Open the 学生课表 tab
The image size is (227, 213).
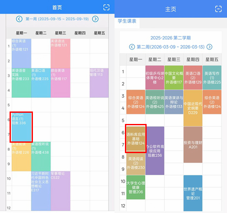pos(127,21)
